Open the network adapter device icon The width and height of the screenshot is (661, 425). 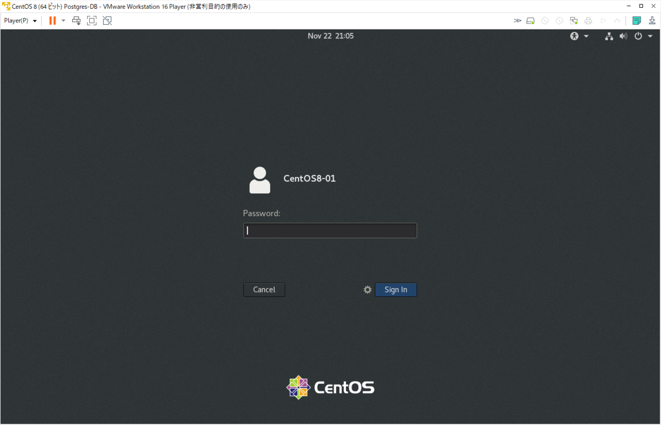click(x=573, y=21)
